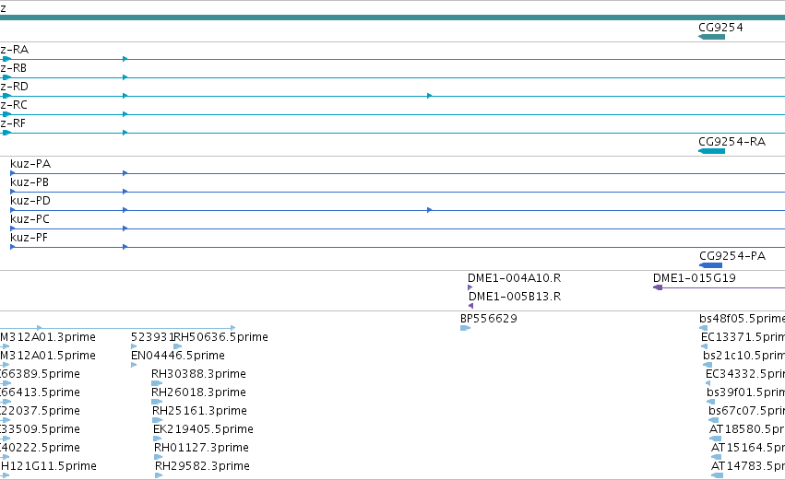This screenshot has height=480, width=785.
Task: Select the M312A01.3prime EST label
Action: 48,337
